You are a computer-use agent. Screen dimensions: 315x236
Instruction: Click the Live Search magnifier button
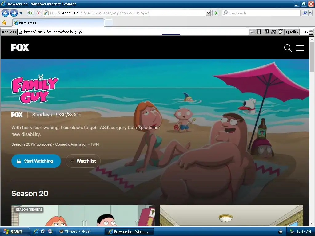[x=305, y=13]
